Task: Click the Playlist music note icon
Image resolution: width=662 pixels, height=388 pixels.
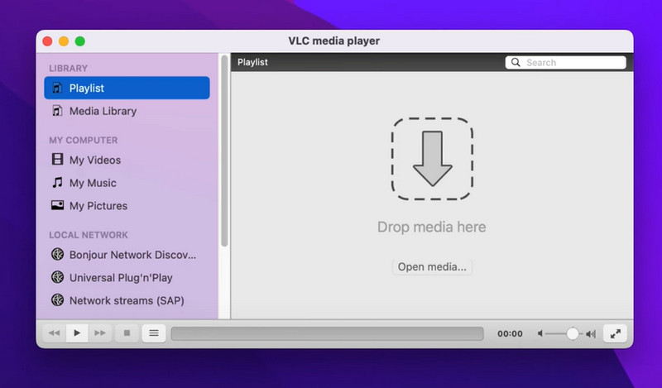Action: [57, 88]
